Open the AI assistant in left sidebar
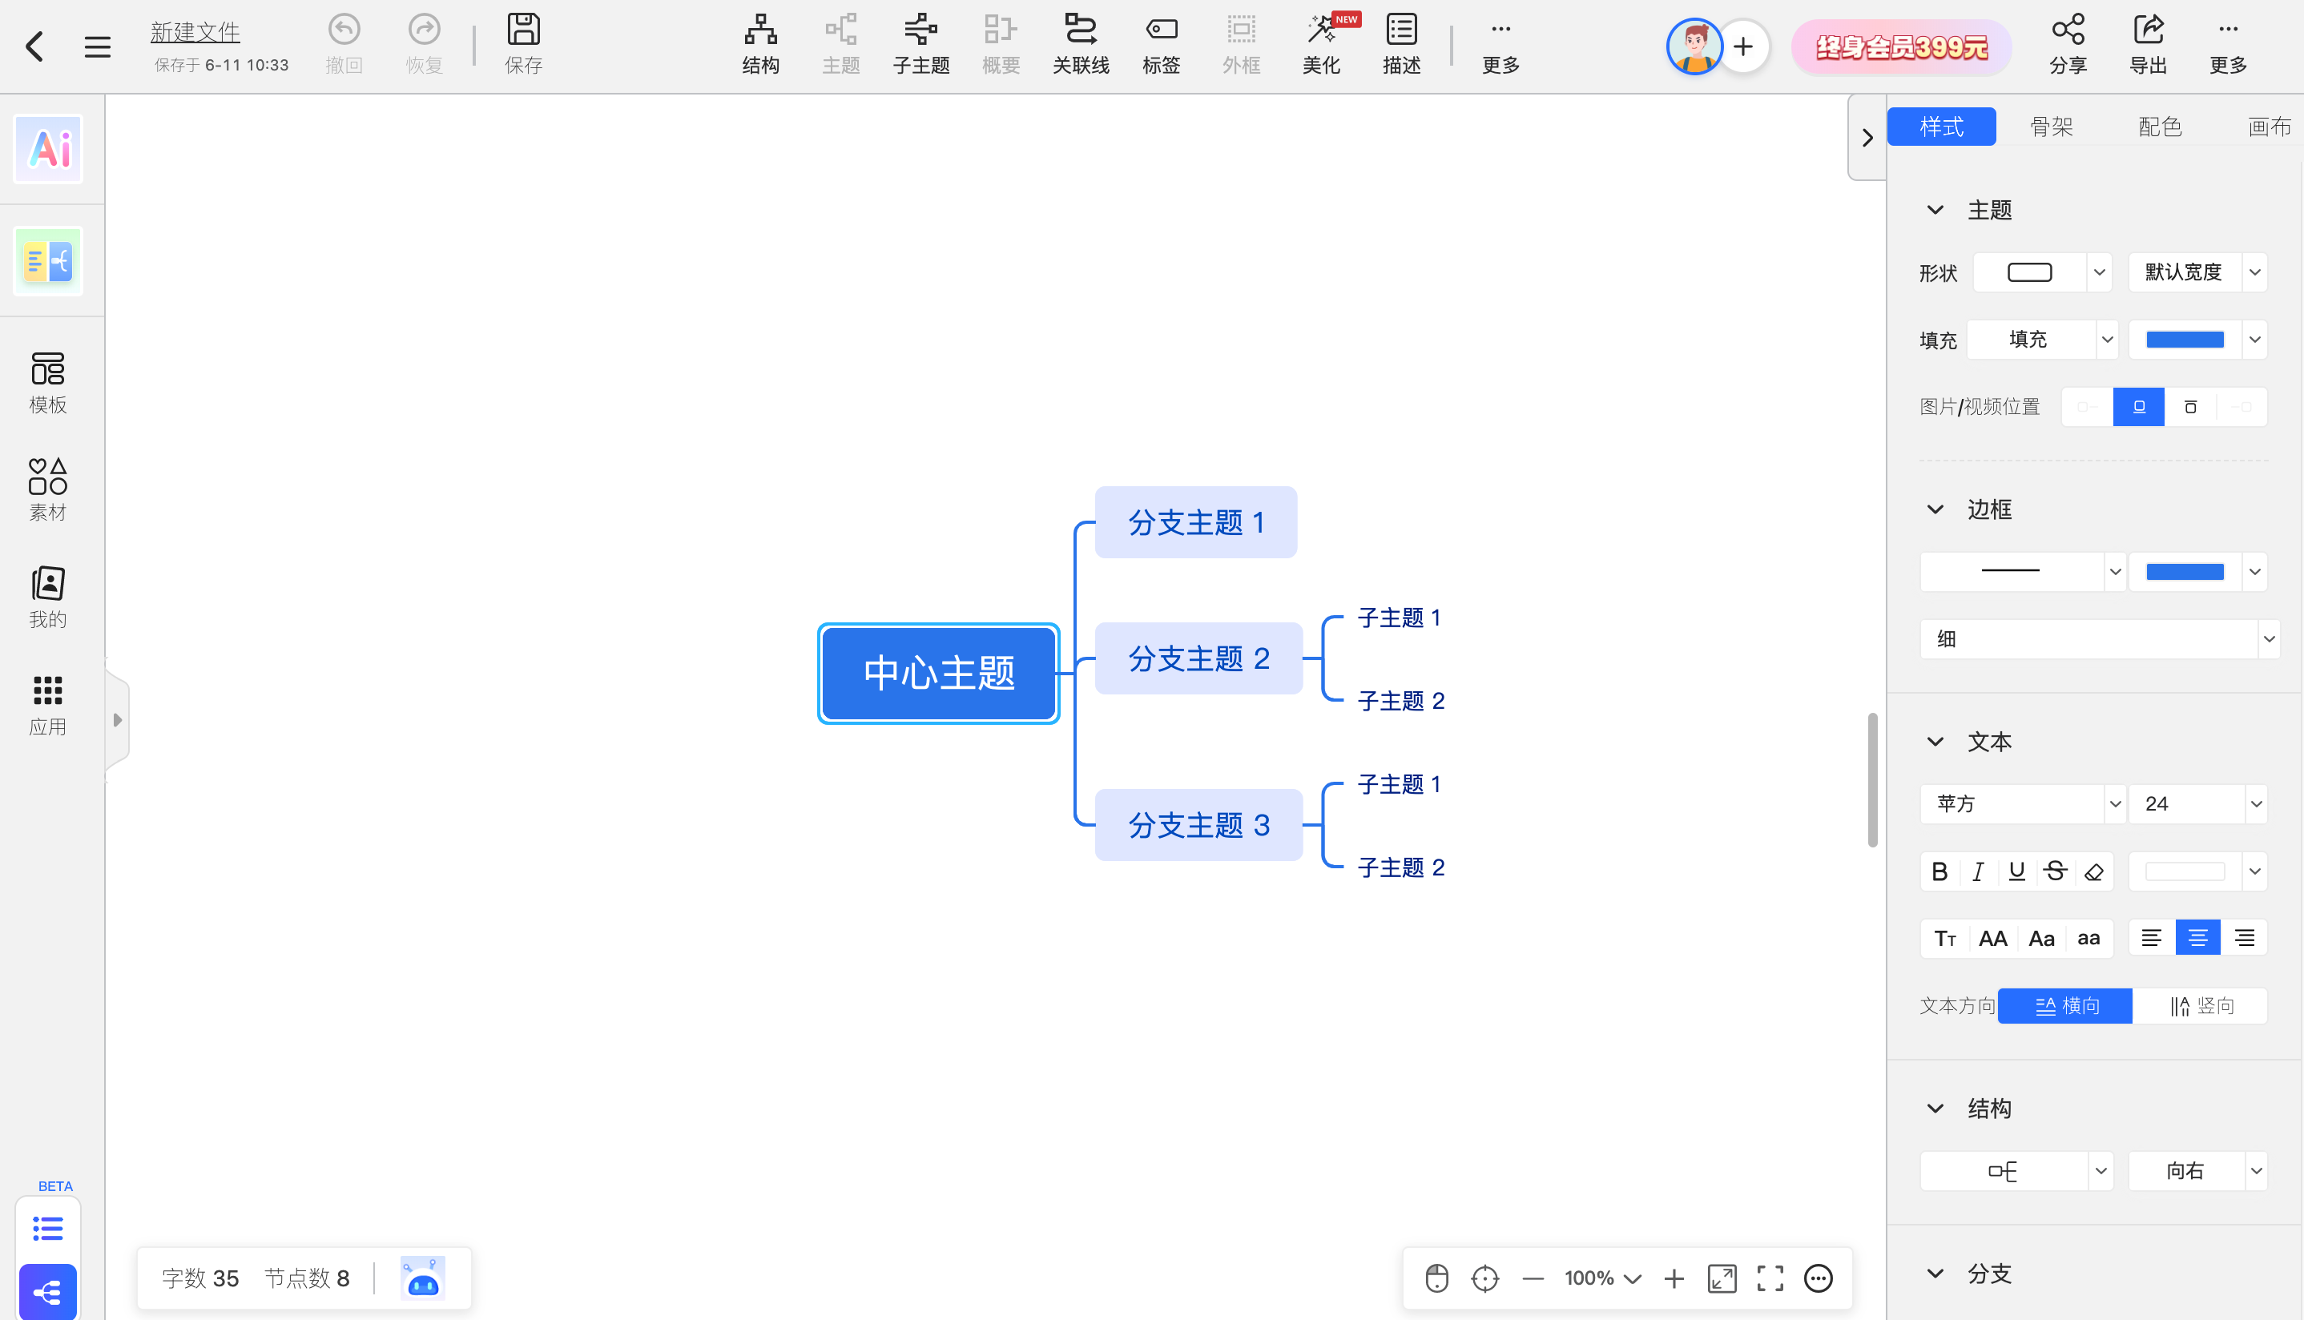Screen dimensions: 2304x1320 pyautogui.click(x=47, y=149)
